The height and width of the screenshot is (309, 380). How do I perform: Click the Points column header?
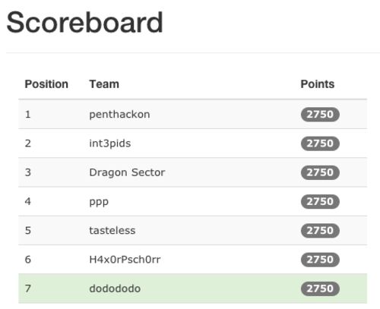tap(318, 84)
